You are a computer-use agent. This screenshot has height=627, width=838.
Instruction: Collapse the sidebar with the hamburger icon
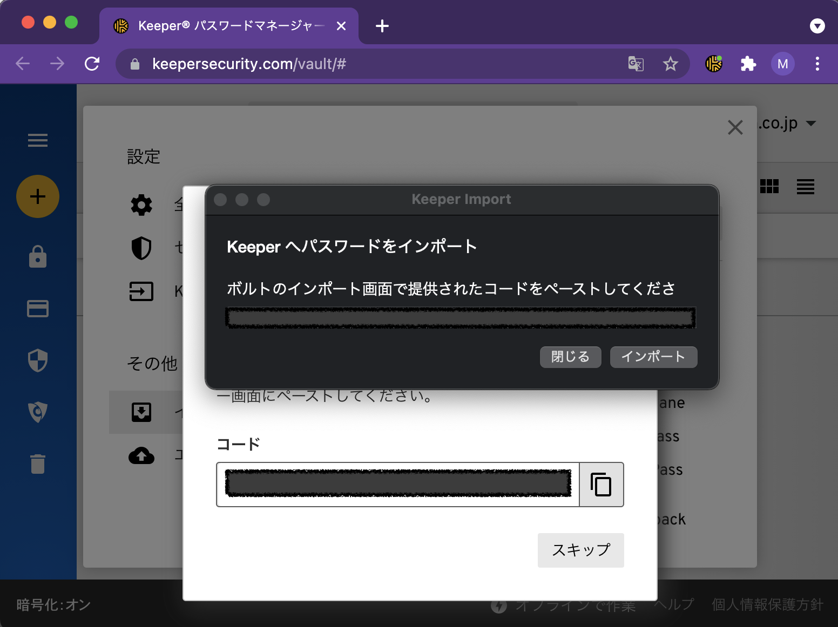[37, 141]
